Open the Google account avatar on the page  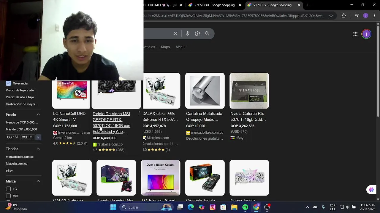366,34
